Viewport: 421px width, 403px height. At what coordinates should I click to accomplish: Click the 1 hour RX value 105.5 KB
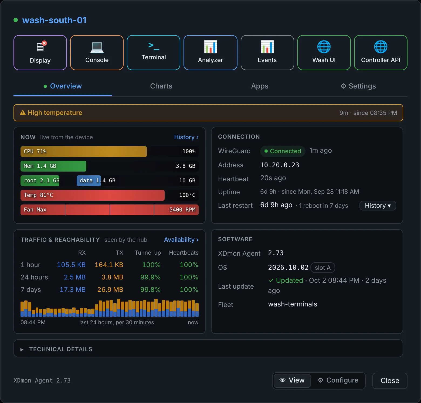coord(71,265)
